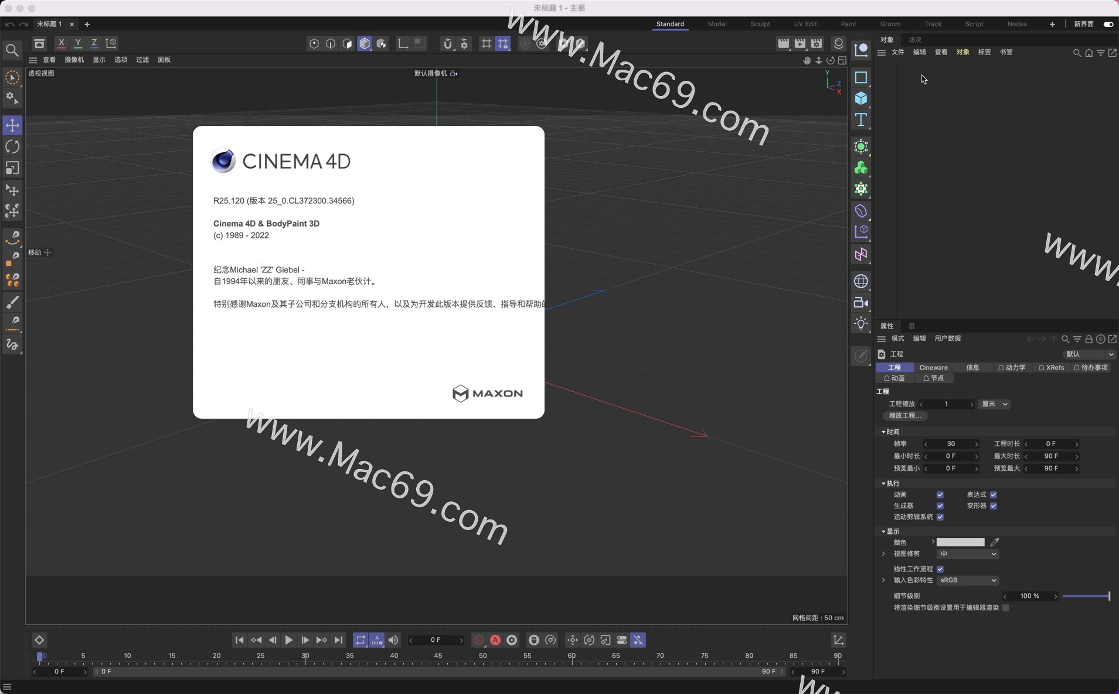Open the timeline graph icon at right

(839, 640)
